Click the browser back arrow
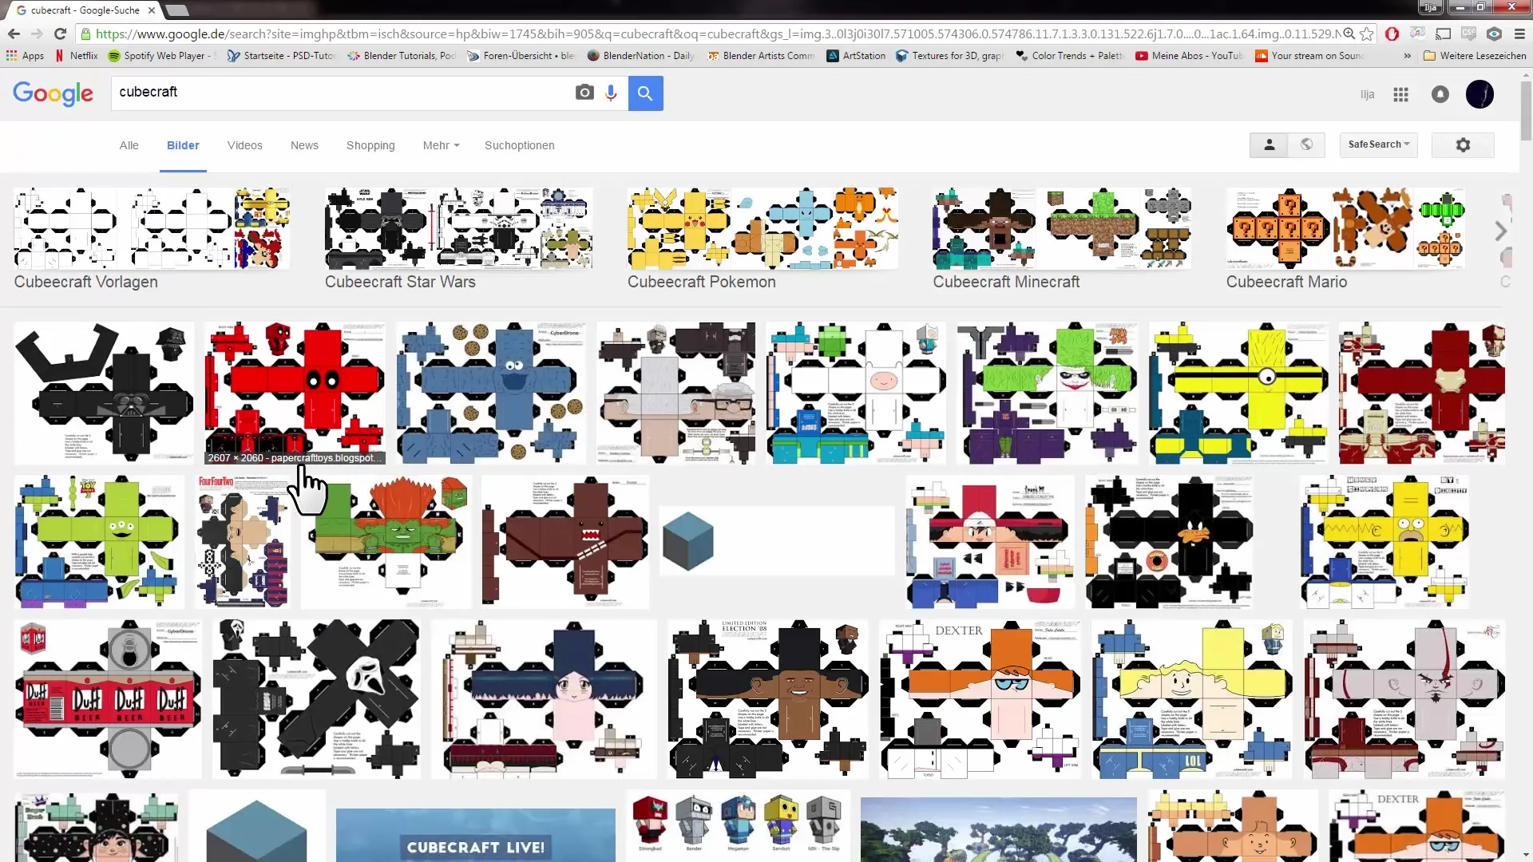The image size is (1533, 862). click(14, 34)
